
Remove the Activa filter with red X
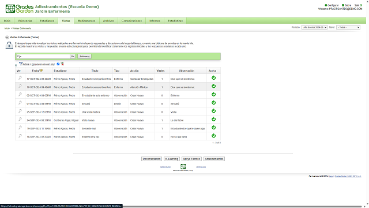click(x=62, y=64)
